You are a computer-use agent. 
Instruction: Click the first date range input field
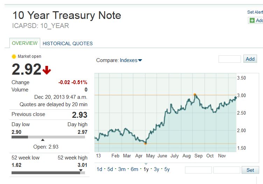point(198,170)
